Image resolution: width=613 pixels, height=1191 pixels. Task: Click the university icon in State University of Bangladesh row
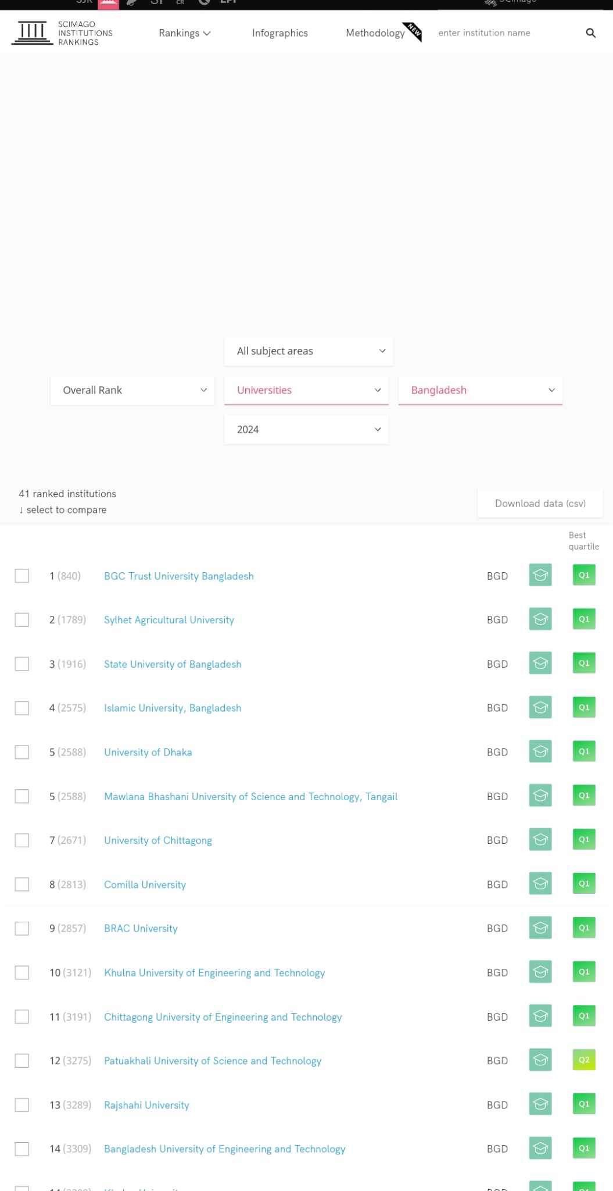540,664
